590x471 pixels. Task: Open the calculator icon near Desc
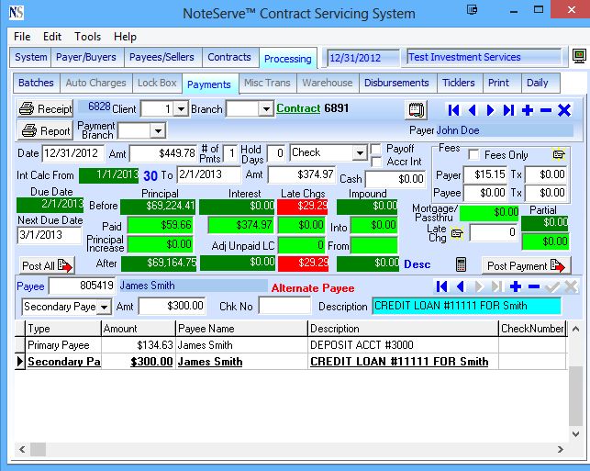pos(461,265)
